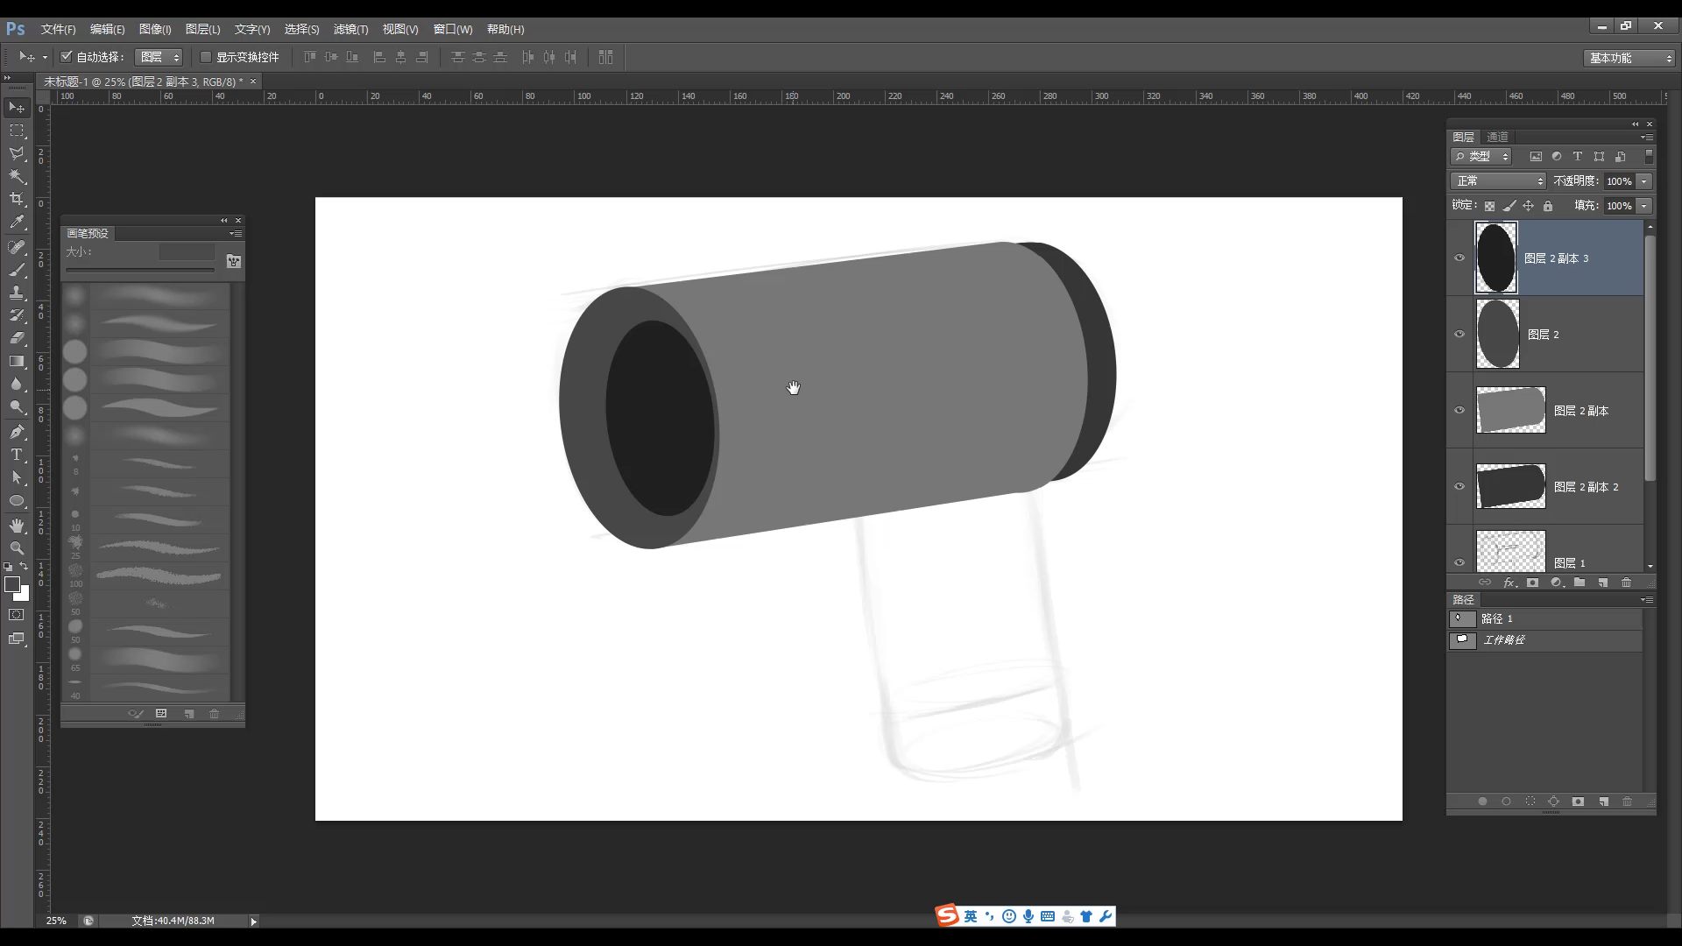This screenshot has width=1682, height=946.
Task: Select the Brush tool
Action: pyautogui.click(x=16, y=271)
